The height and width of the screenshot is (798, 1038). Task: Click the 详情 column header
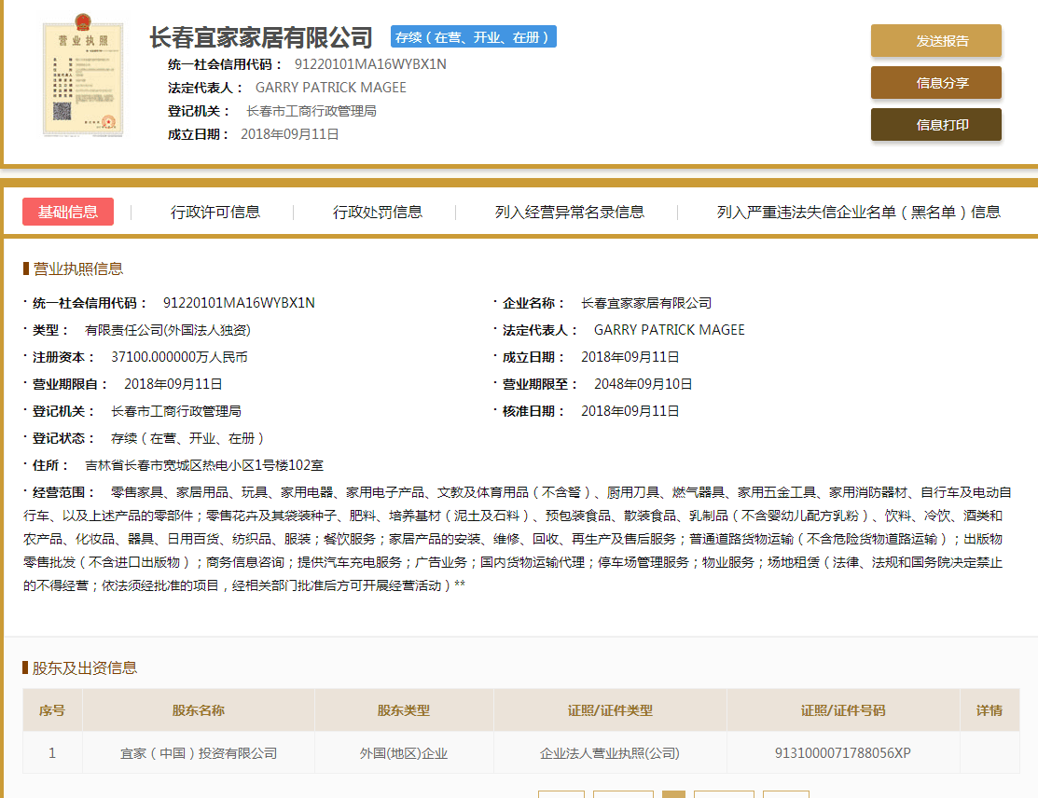[989, 710]
